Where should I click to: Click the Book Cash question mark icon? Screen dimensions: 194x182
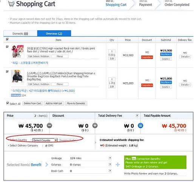coord(110,171)
